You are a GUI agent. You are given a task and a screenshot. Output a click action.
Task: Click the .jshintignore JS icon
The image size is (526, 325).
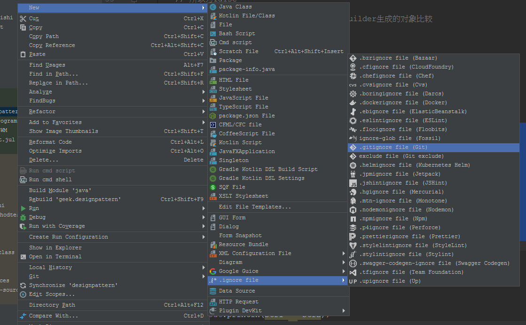(353, 183)
